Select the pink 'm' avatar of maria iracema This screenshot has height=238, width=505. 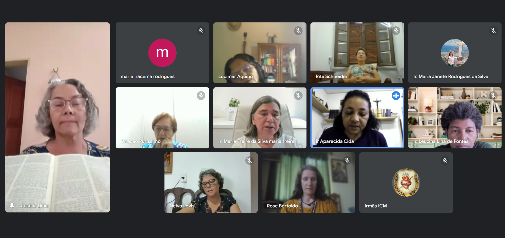[x=162, y=53]
